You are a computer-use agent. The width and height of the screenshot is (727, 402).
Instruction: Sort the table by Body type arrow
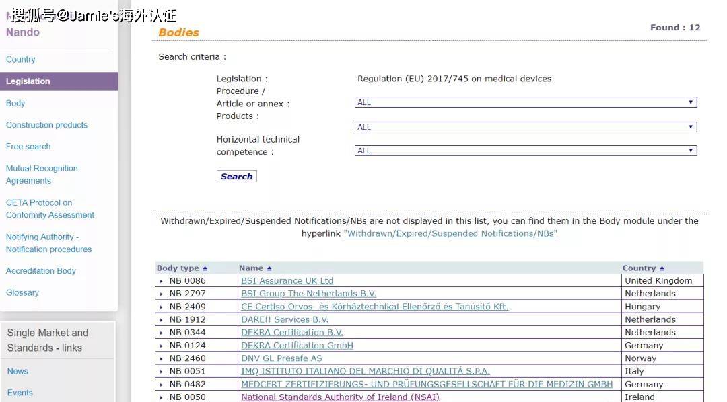click(x=205, y=269)
